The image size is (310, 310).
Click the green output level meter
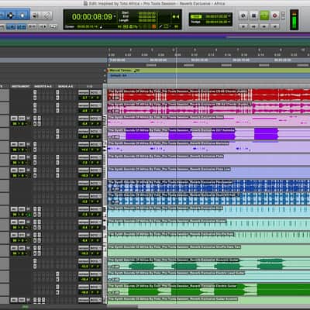coord(294,19)
